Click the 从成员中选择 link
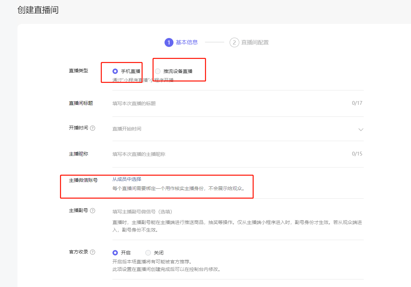The height and width of the screenshot is (287, 411). point(127,179)
